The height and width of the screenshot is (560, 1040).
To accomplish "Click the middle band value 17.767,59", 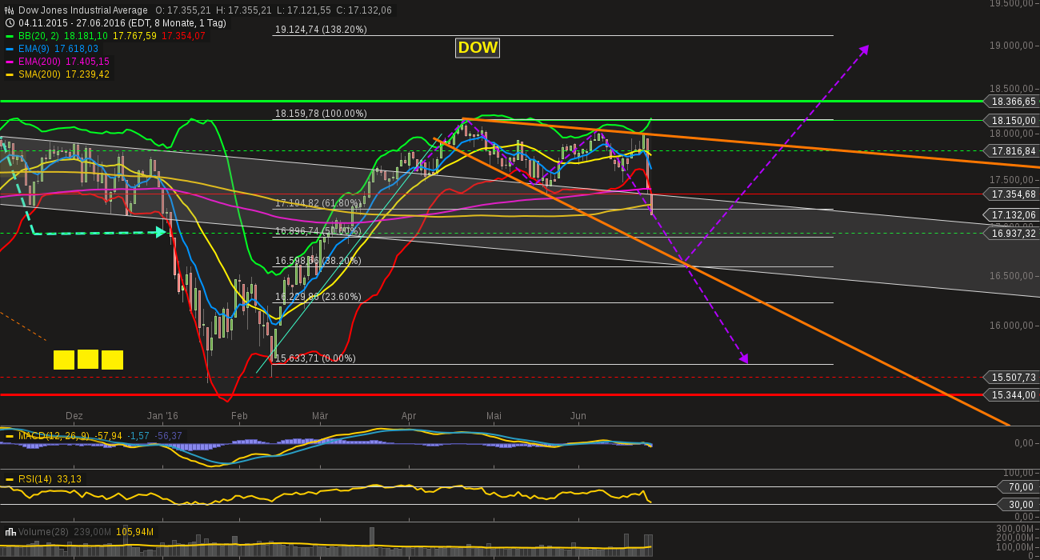I will coord(134,36).
